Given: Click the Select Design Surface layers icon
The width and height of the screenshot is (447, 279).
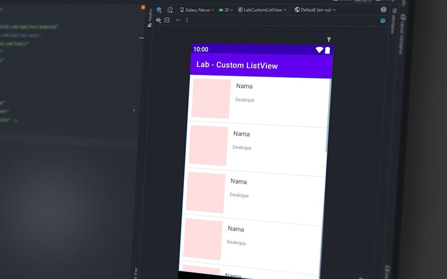Looking at the screenshot, I should click(x=159, y=10).
